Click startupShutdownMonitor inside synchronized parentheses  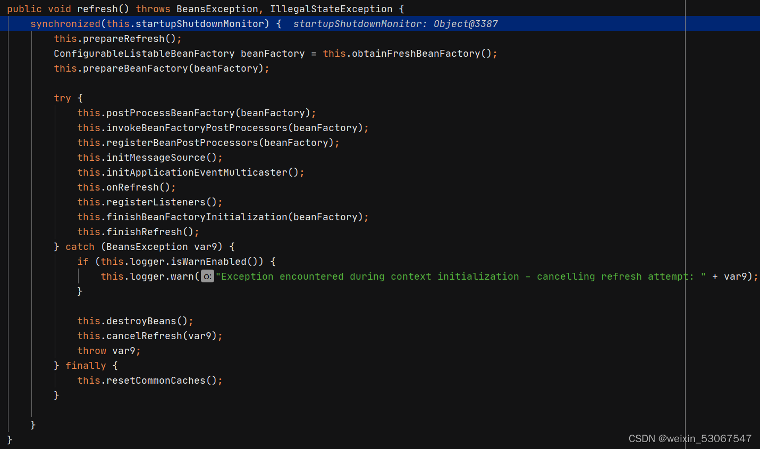200,24
